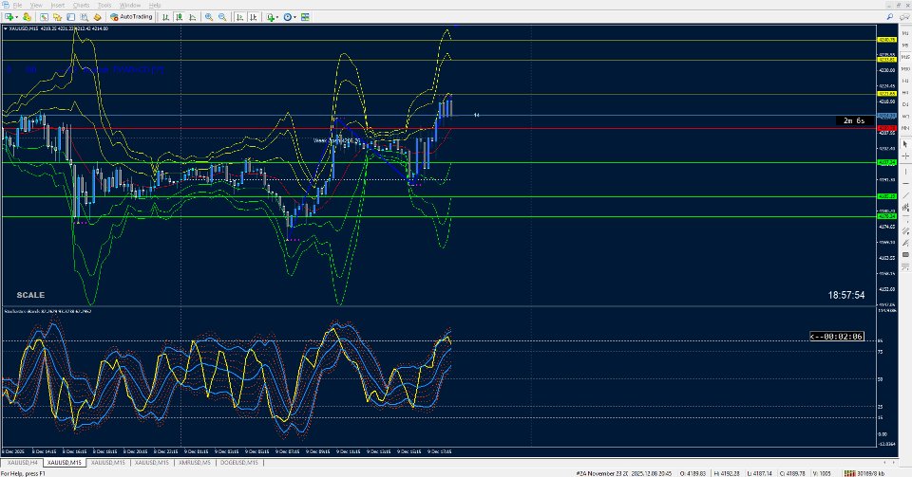
Task: Open the Help menu
Action: point(155,6)
